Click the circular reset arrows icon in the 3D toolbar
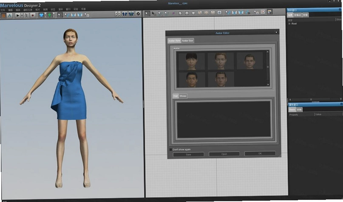The height and width of the screenshot is (202, 343). [138, 14]
